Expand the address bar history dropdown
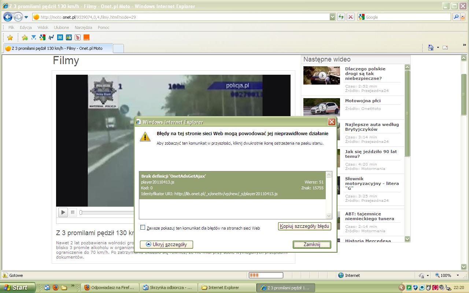Viewport: 469px width, 293px height. tap(332, 17)
